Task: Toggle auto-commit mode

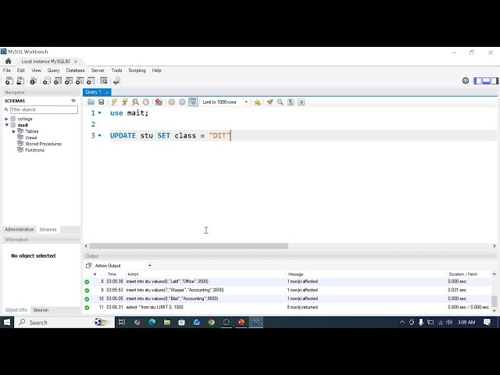Action: coord(193,102)
